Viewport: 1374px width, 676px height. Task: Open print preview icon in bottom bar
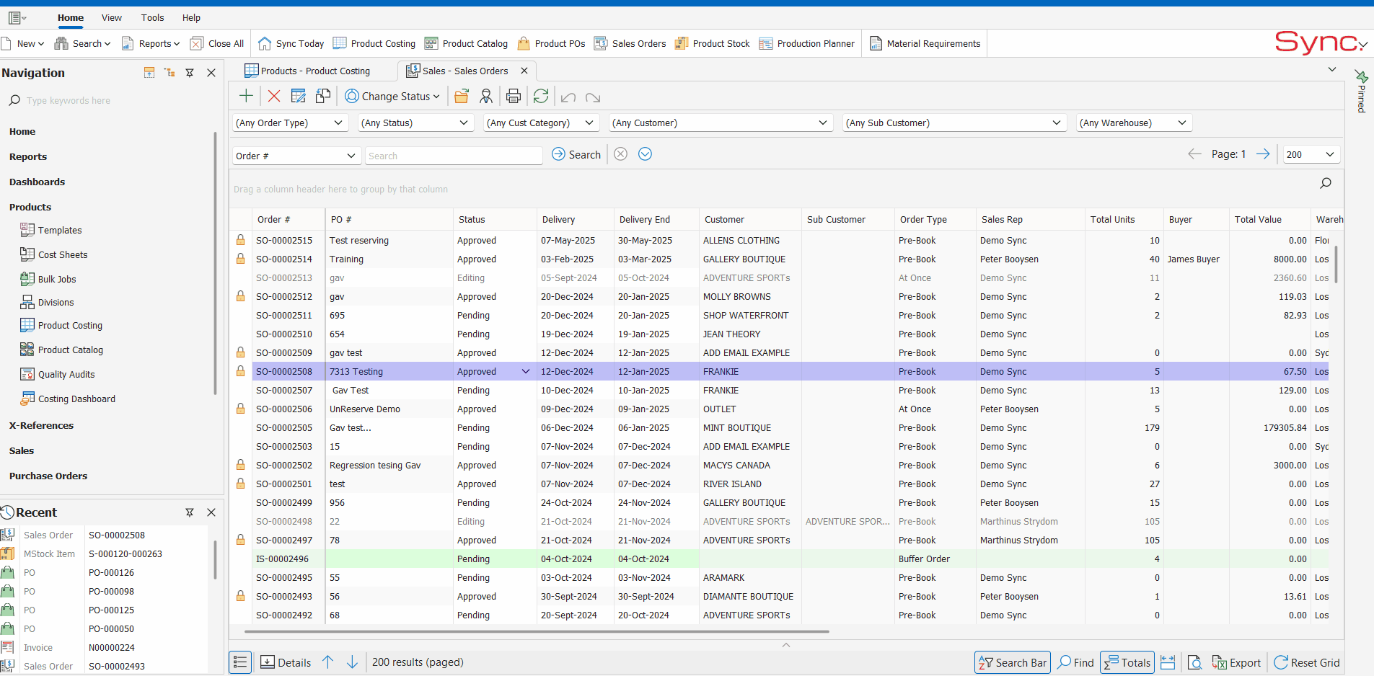(1195, 662)
